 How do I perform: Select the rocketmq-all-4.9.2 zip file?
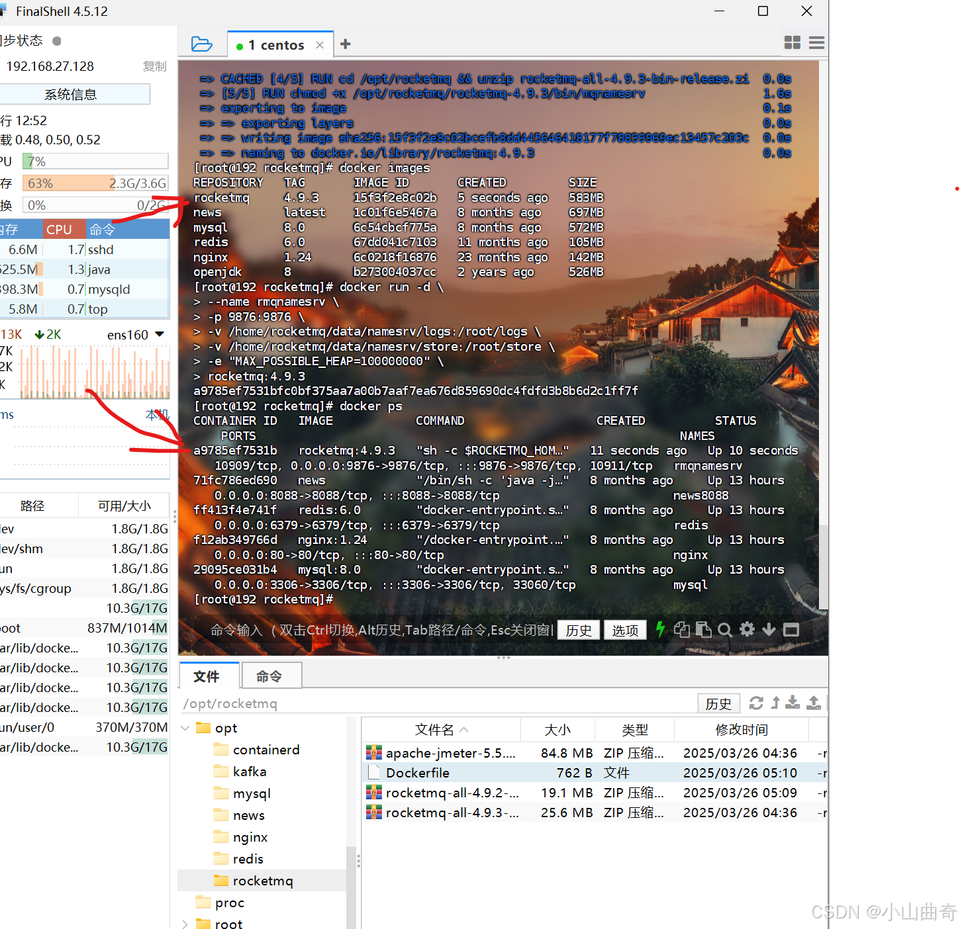(x=595, y=793)
